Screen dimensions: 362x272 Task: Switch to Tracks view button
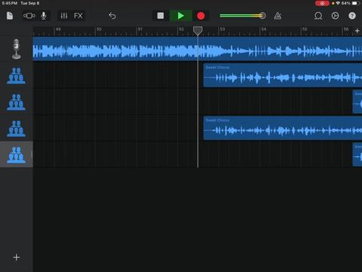[29, 16]
